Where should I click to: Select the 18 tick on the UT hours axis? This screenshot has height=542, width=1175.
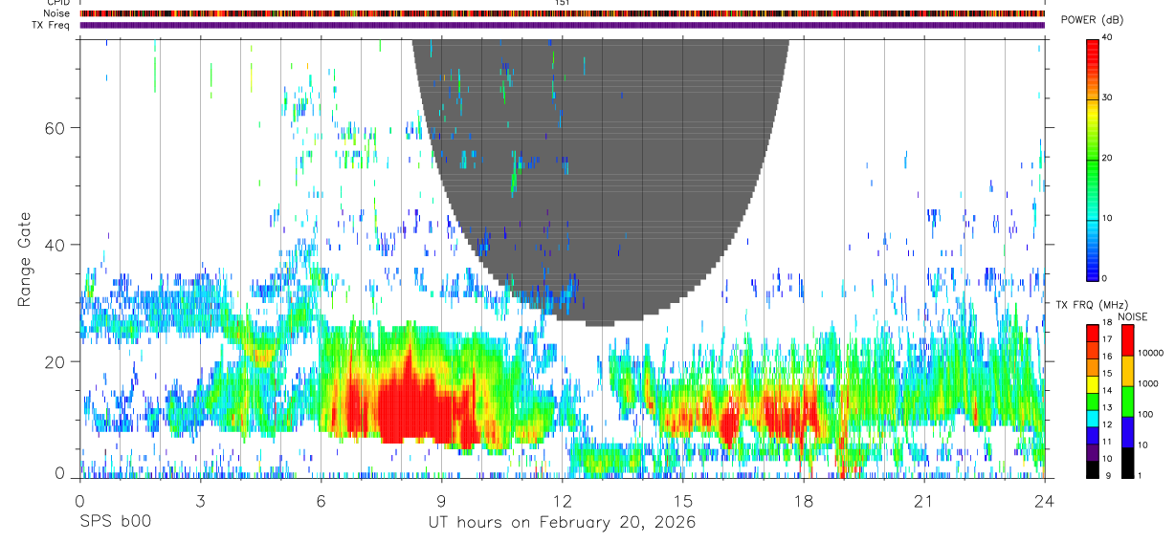coord(804,501)
